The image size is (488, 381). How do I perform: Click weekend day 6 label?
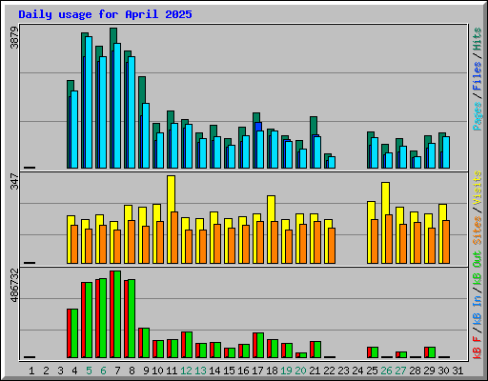103,371
